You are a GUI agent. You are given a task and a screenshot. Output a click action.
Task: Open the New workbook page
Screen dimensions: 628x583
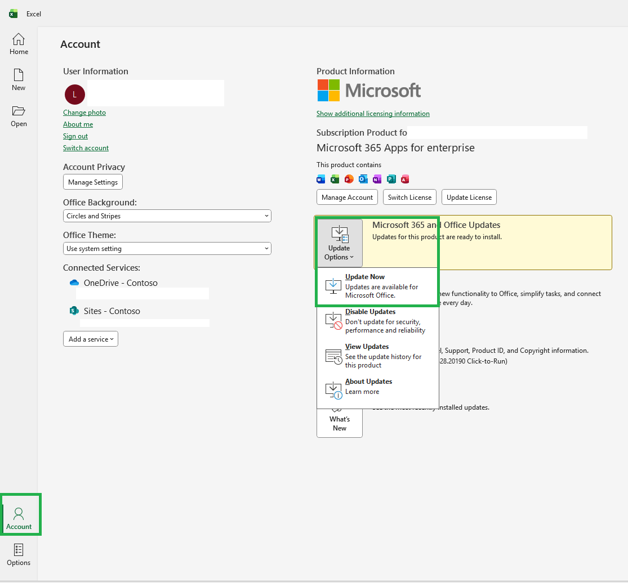tap(19, 80)
